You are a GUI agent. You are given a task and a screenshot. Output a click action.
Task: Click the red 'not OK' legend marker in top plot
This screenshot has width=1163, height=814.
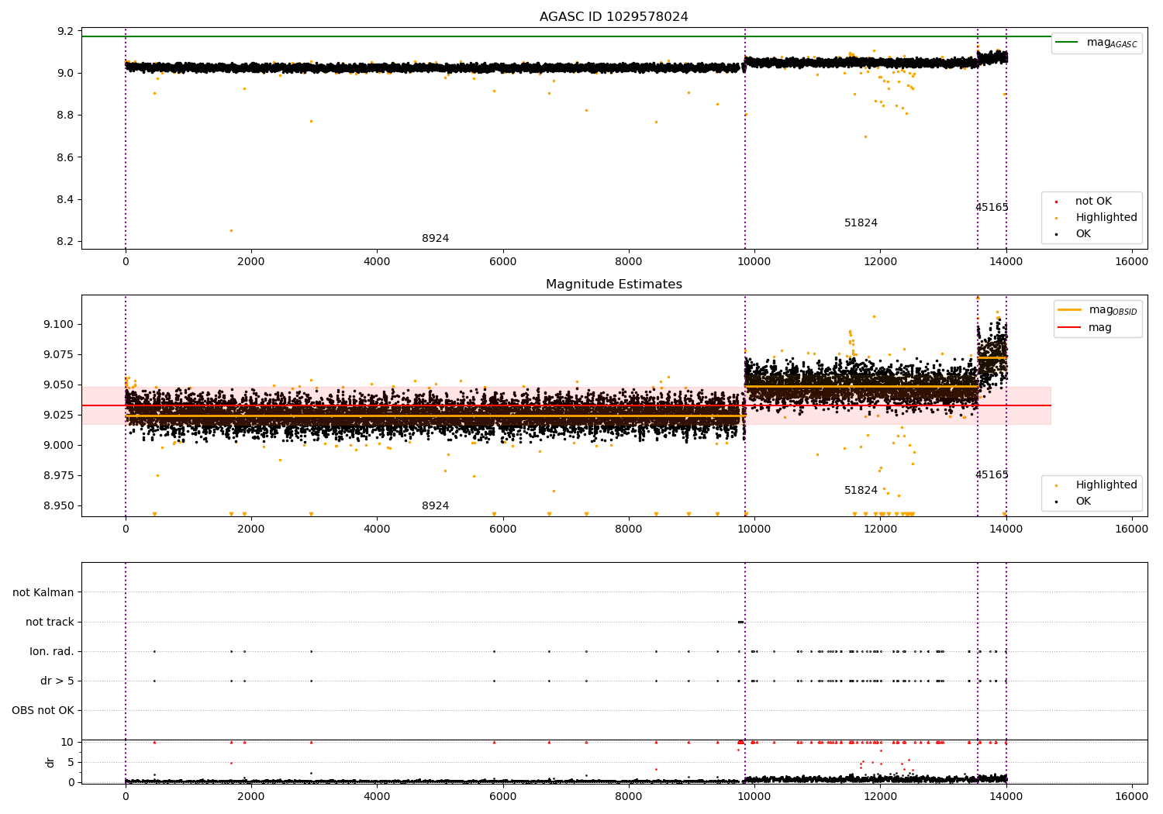(x=1056, y=202)
